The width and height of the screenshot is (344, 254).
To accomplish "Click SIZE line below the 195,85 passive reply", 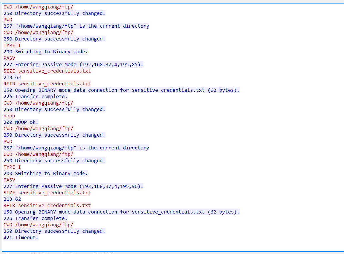I will point(47,71).
